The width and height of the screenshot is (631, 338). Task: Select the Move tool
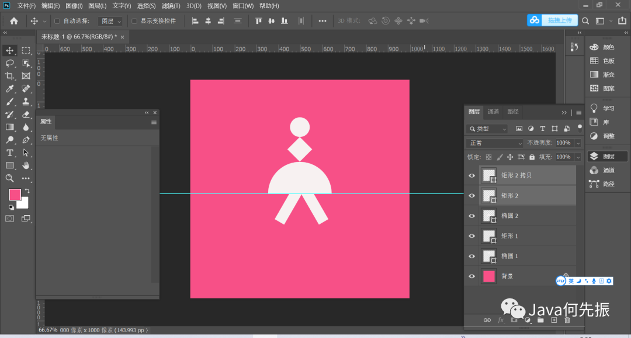pyautogui.click(x=10, y=51)
